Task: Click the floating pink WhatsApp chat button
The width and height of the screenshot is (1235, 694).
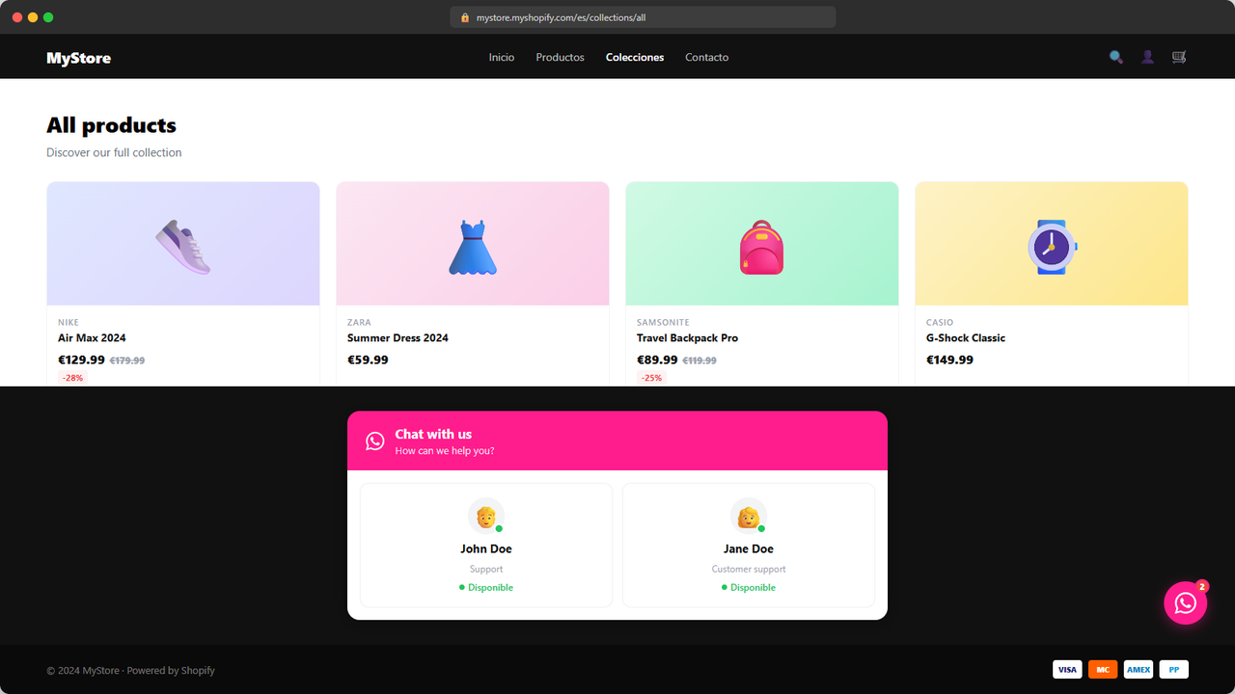Action: coord(1186,603)
